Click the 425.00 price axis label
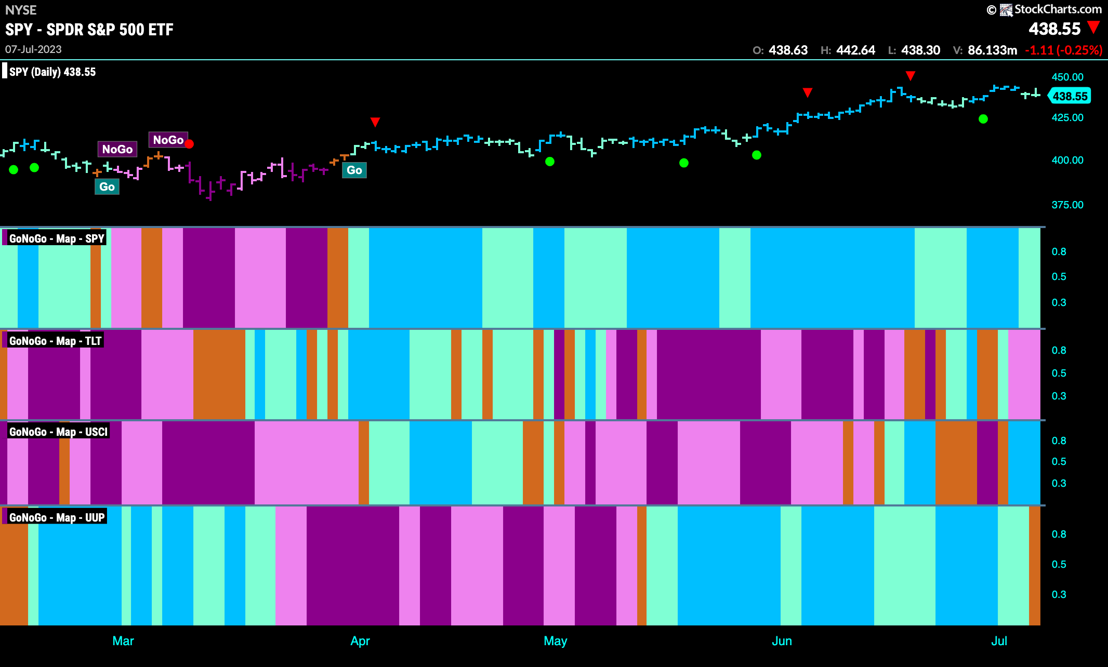The width and height of the screenshot is (1108, 667). [1067, 117]
